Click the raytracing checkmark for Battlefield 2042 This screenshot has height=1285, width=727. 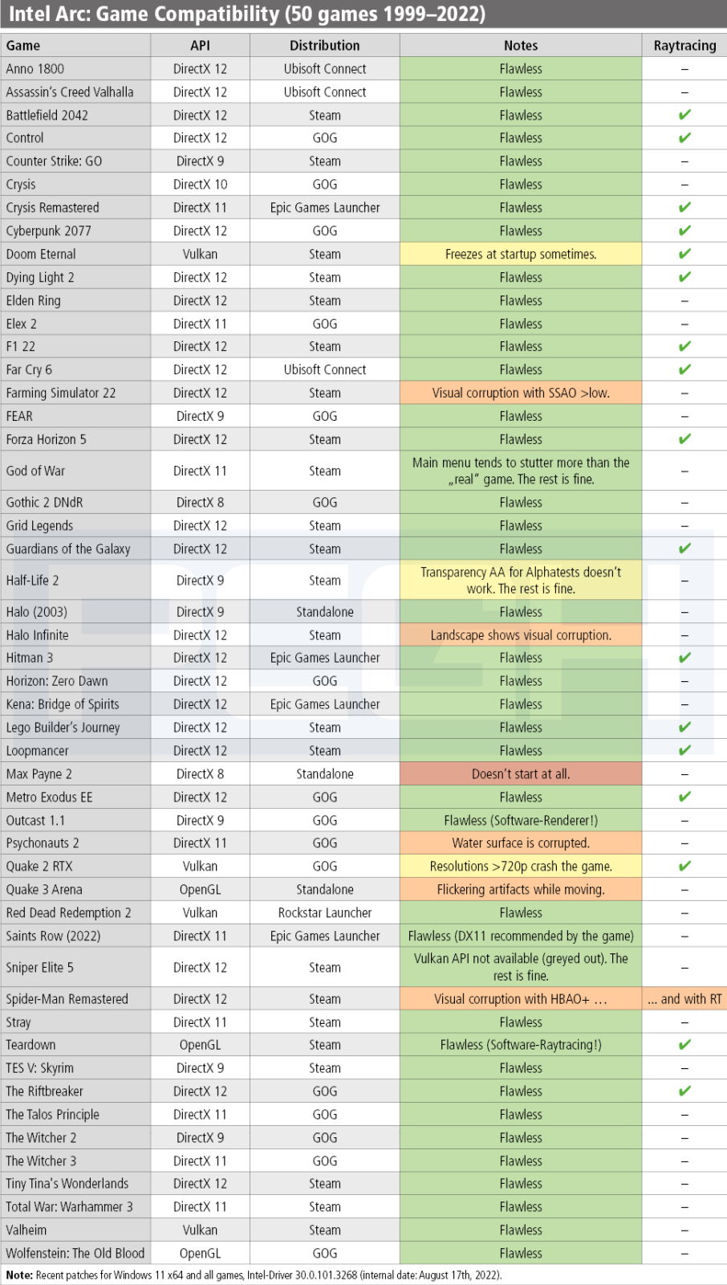click(684, 115)
